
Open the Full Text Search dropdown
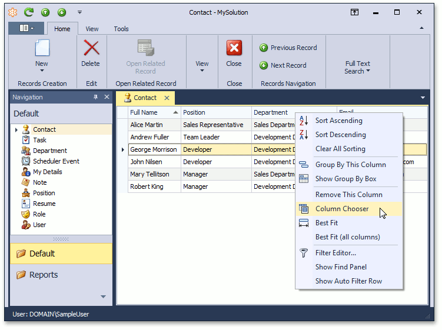coord(357,67)
